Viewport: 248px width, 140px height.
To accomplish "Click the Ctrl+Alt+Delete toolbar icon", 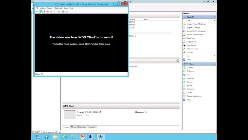I will 37,11.
